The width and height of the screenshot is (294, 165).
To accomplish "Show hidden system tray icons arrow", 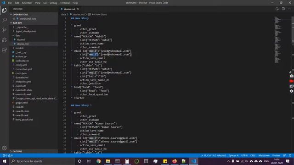I will tap(228, 161).
